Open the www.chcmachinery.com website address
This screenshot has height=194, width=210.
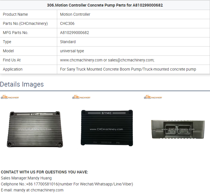[81, 60]
